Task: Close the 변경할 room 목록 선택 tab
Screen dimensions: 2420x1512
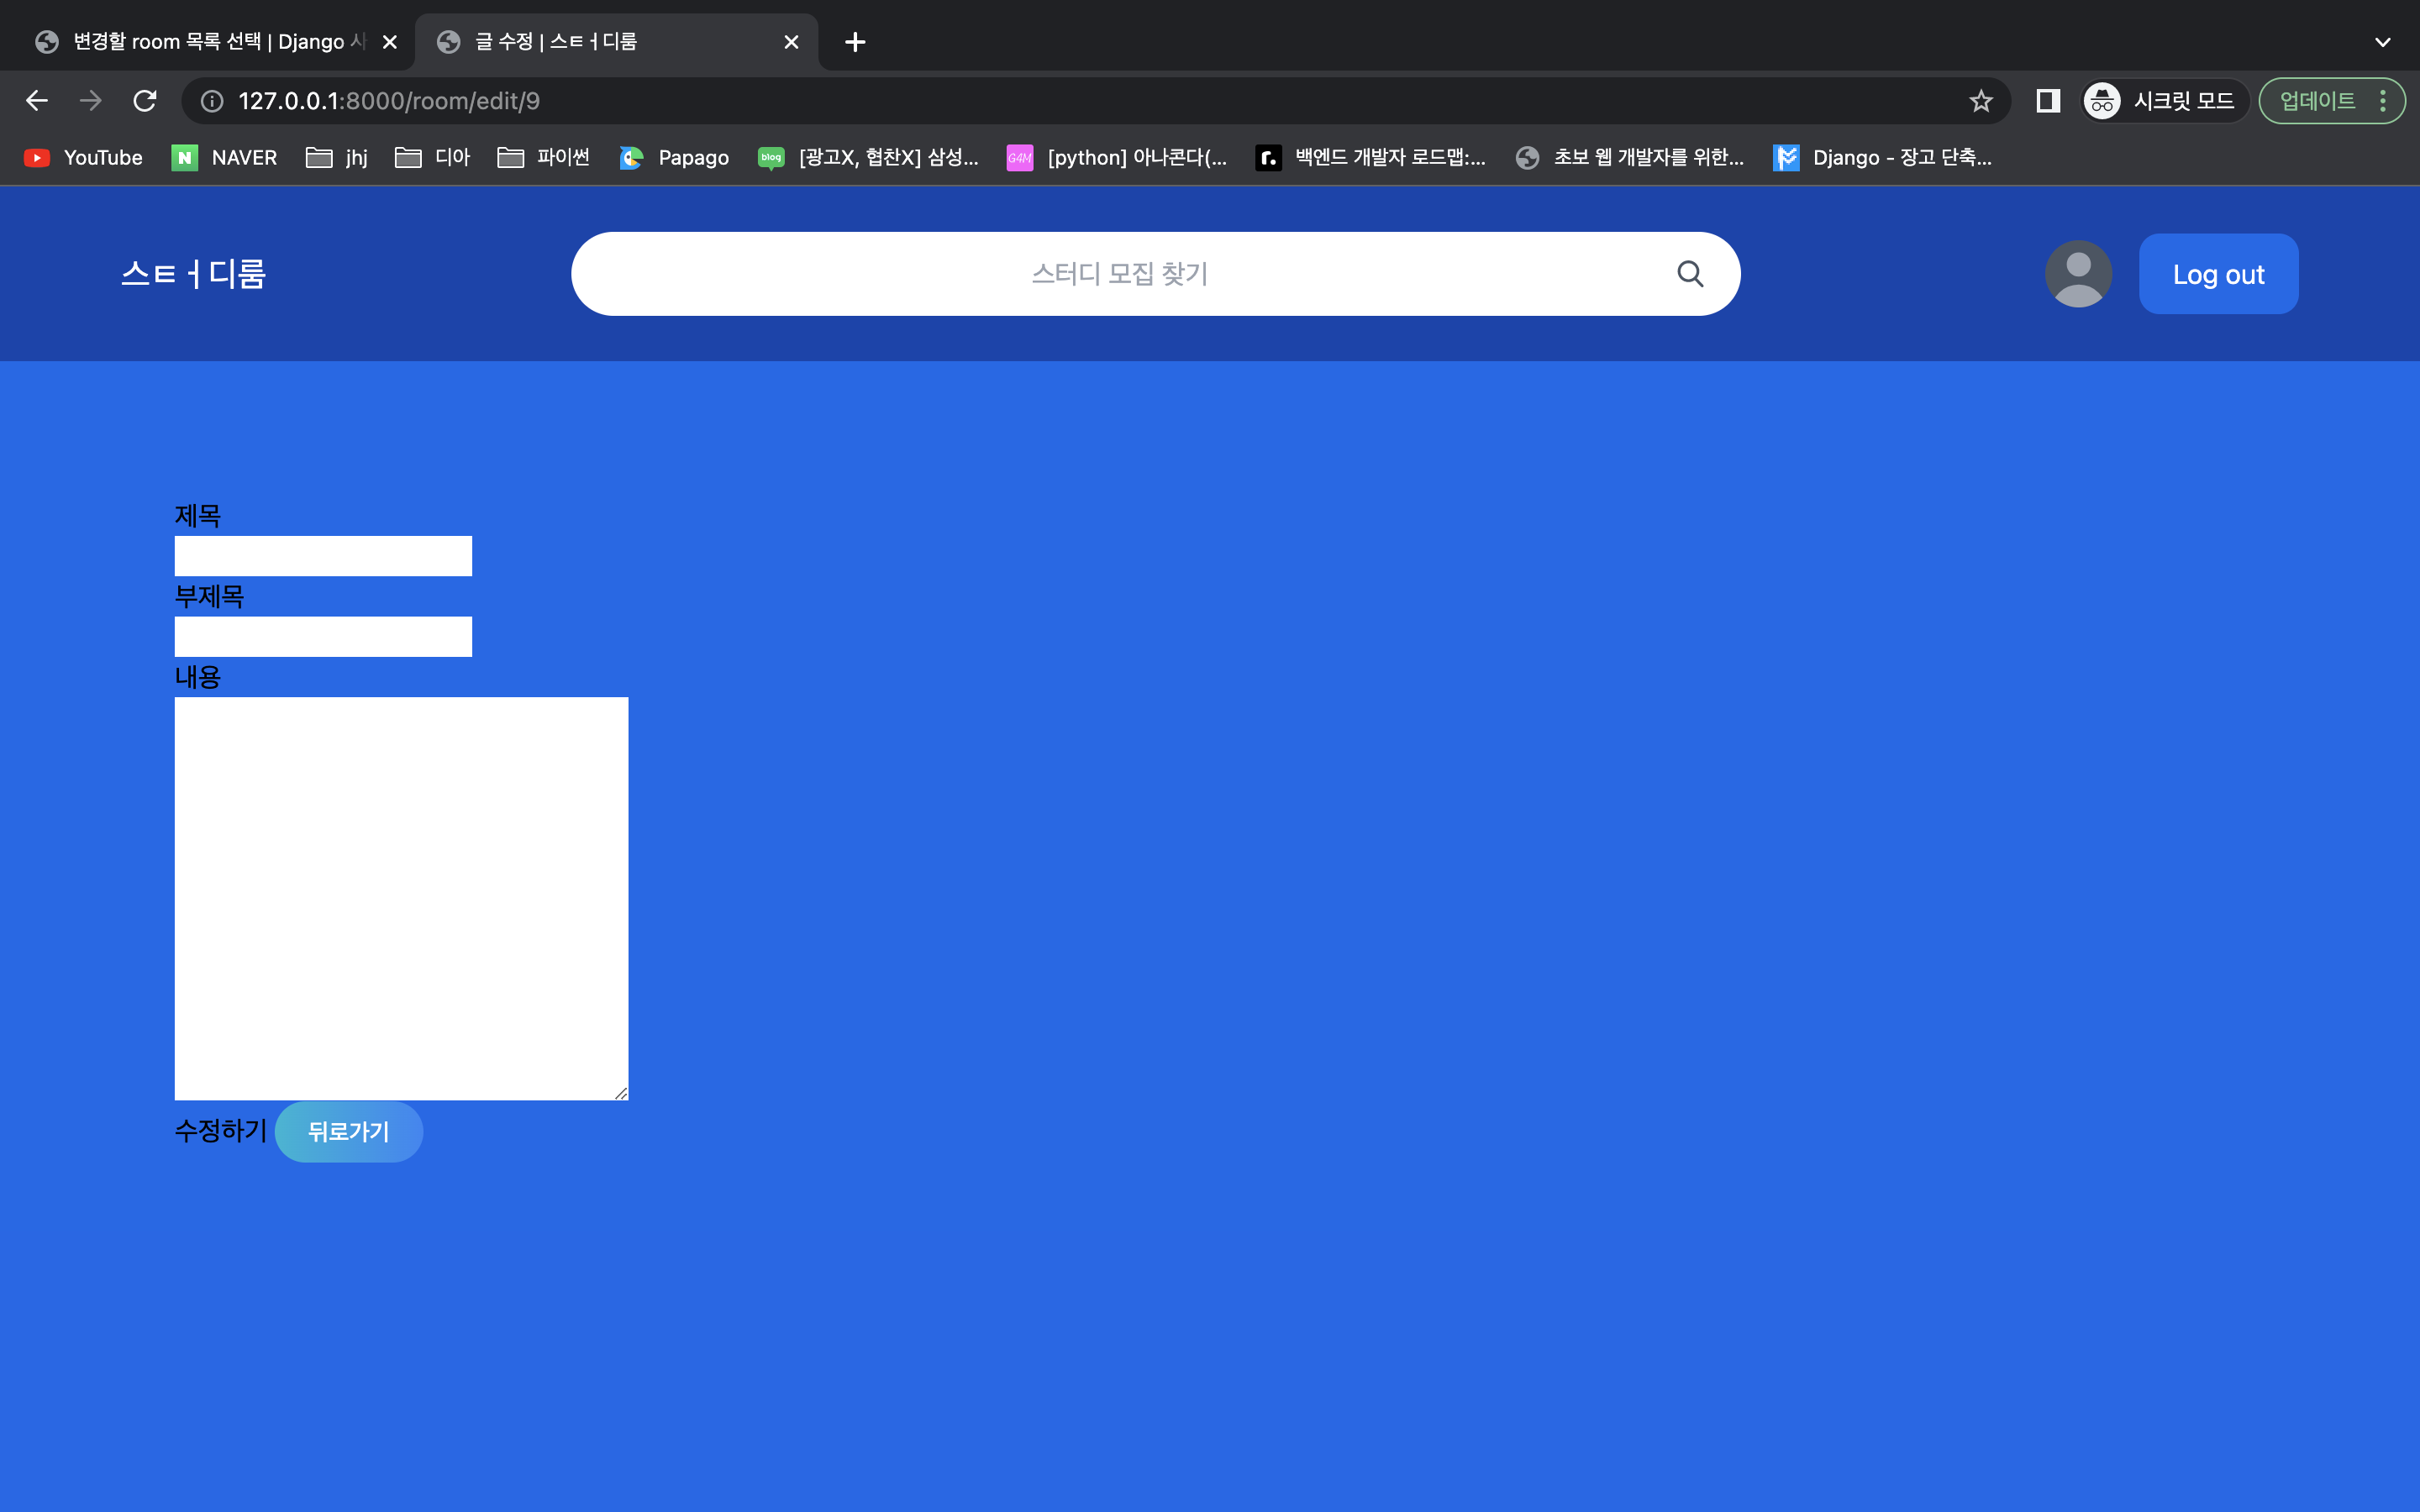Action: point(390,42)
